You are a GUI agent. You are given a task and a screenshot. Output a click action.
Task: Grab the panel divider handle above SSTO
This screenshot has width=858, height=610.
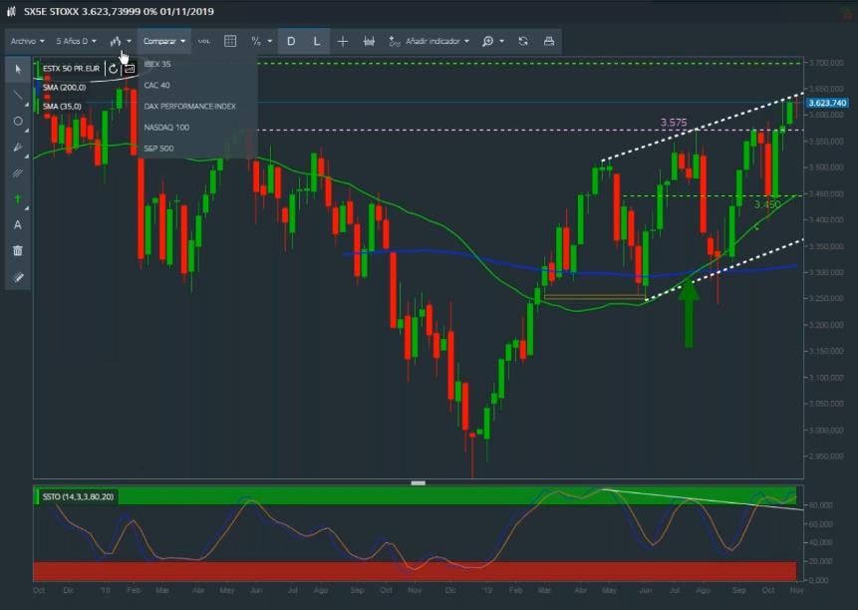click(418, 482)
